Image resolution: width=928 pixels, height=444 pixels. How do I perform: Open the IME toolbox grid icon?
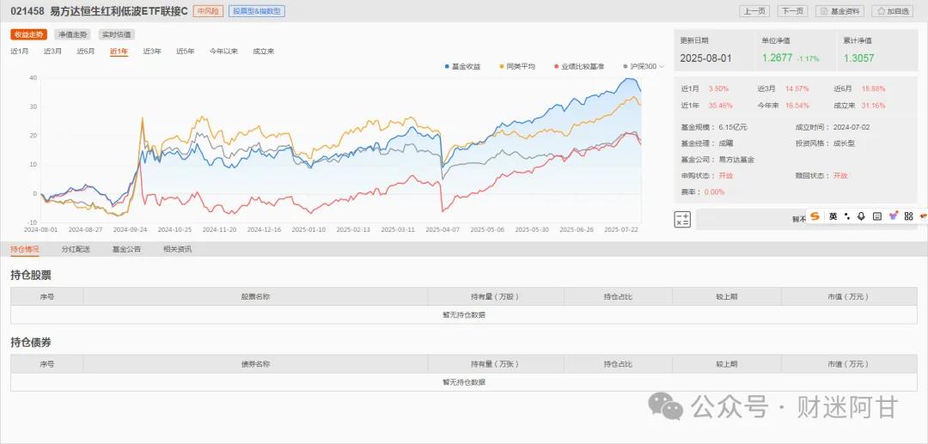coord(908,216)
